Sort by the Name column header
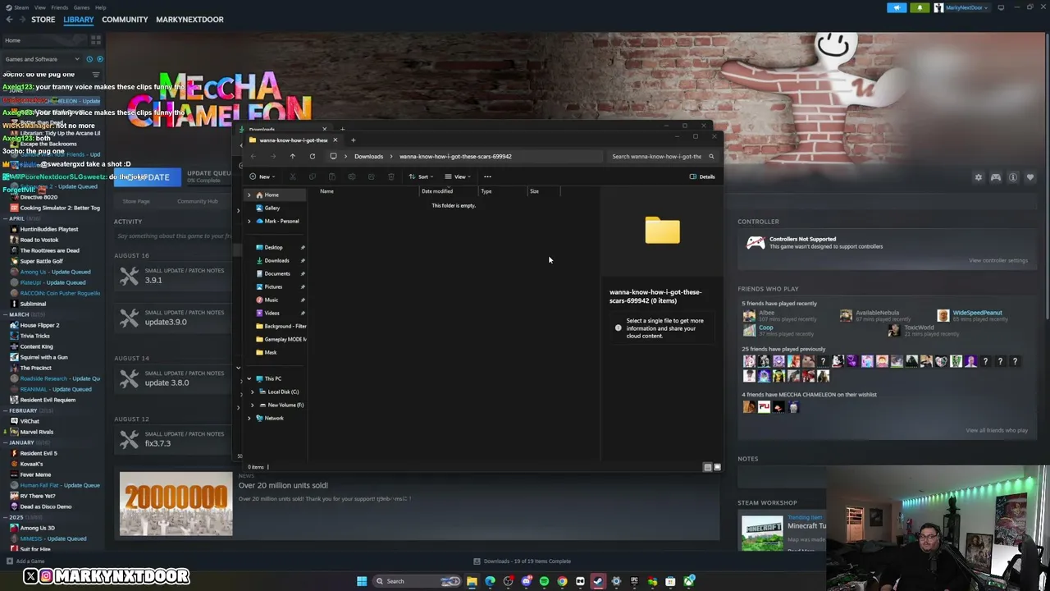Viewport: 1050px width, 591px height. [x=326, y=191]
